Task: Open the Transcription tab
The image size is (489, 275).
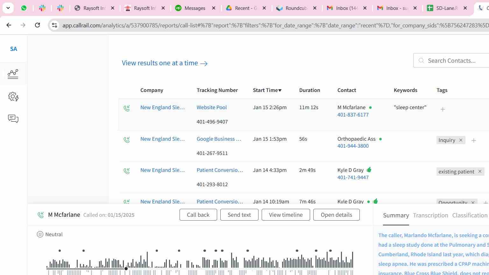Action: (430, 215)
